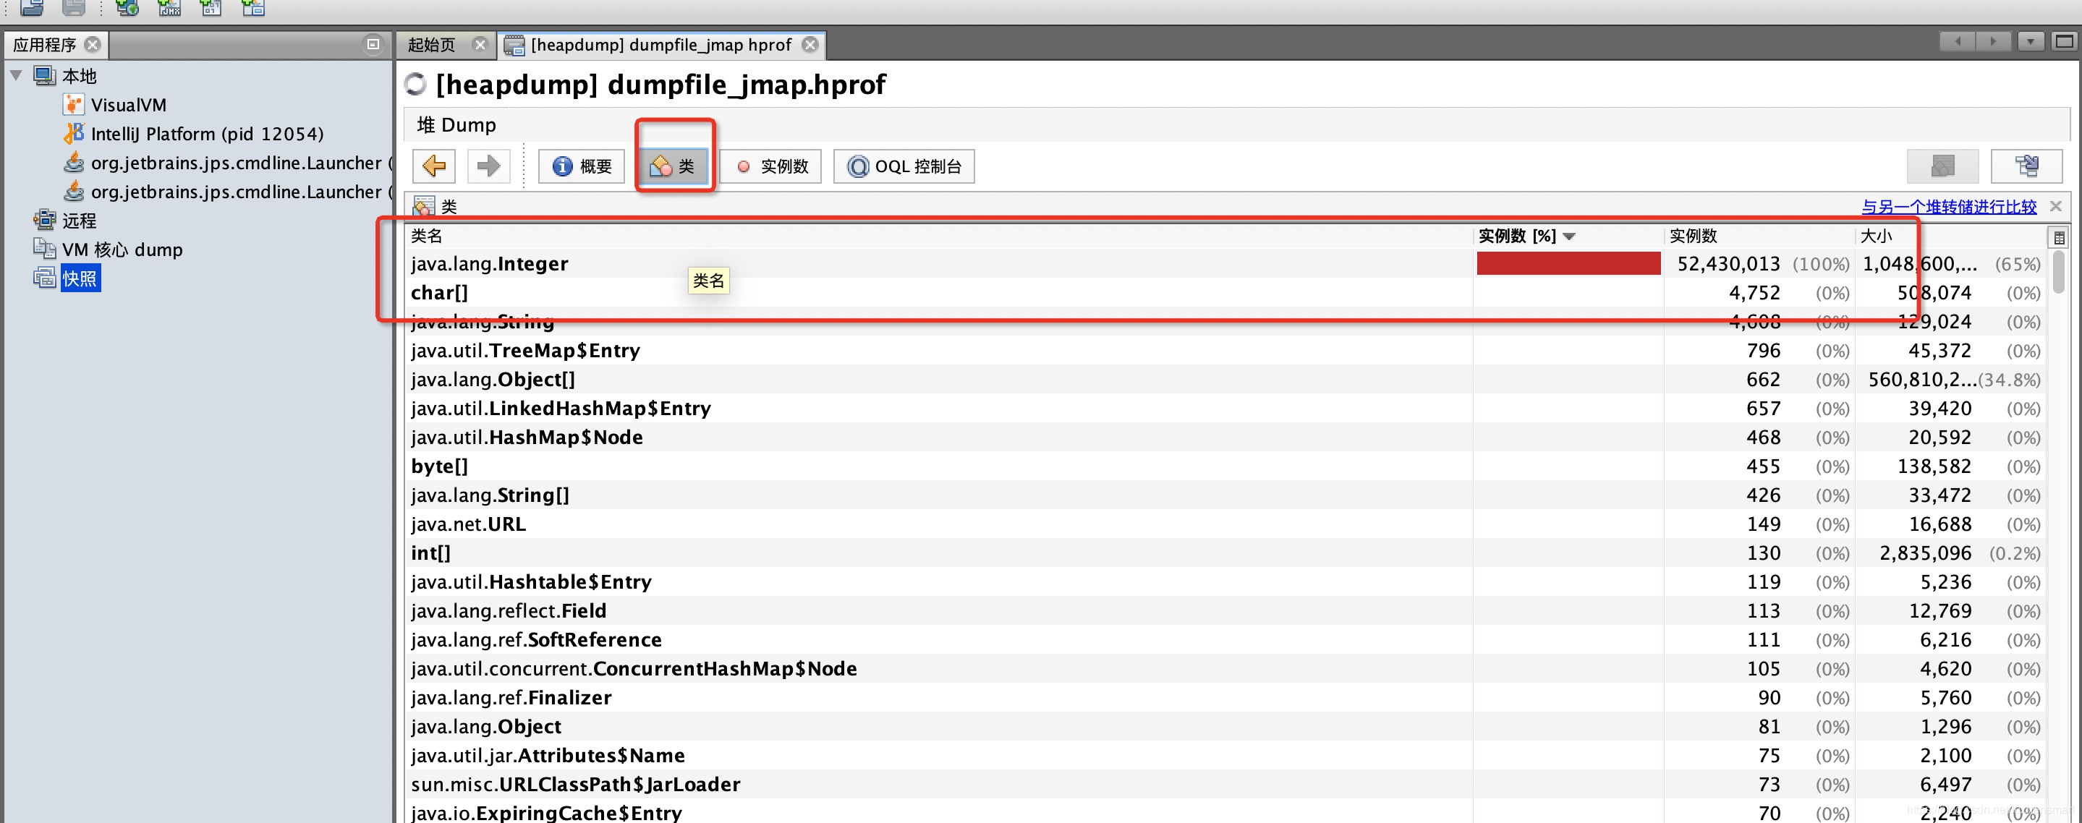Switch to the 概要 summary view
The height and width of the screenshot is (823, 2082).
[x=581, y=166]
